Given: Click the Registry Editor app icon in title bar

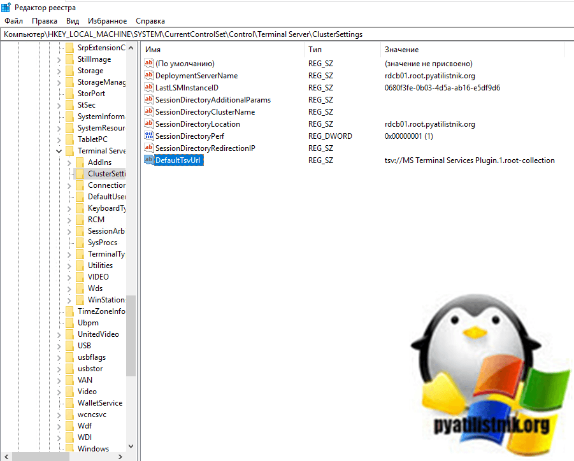Looking at the screenshot, I should pyautogui.click(x=6, y=7).
